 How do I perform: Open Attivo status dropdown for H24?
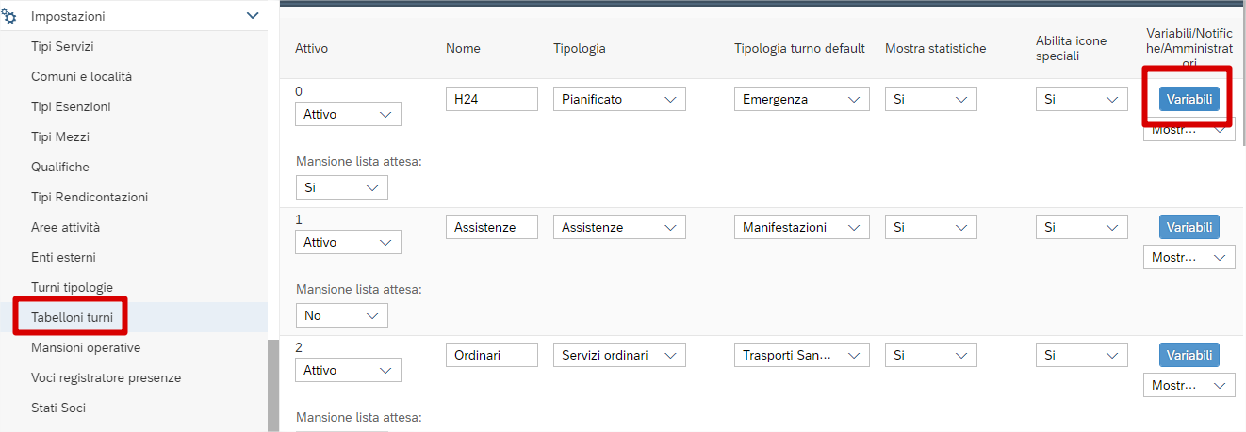(x=348, y=114)
